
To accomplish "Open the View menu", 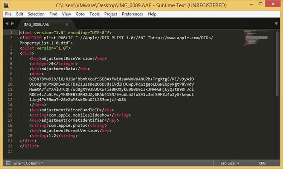I will tap(67, 14).
